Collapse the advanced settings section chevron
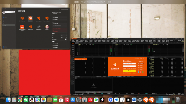The image size is (186, 104). click(x=67, y=34)
